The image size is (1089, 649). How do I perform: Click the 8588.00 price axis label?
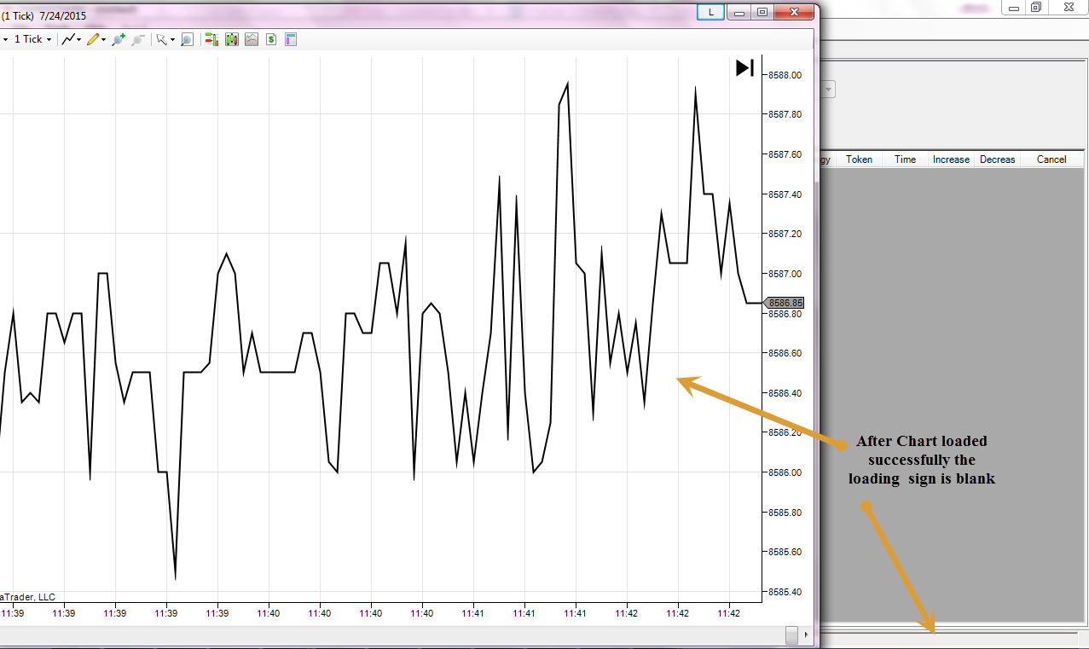coord(785,75)
